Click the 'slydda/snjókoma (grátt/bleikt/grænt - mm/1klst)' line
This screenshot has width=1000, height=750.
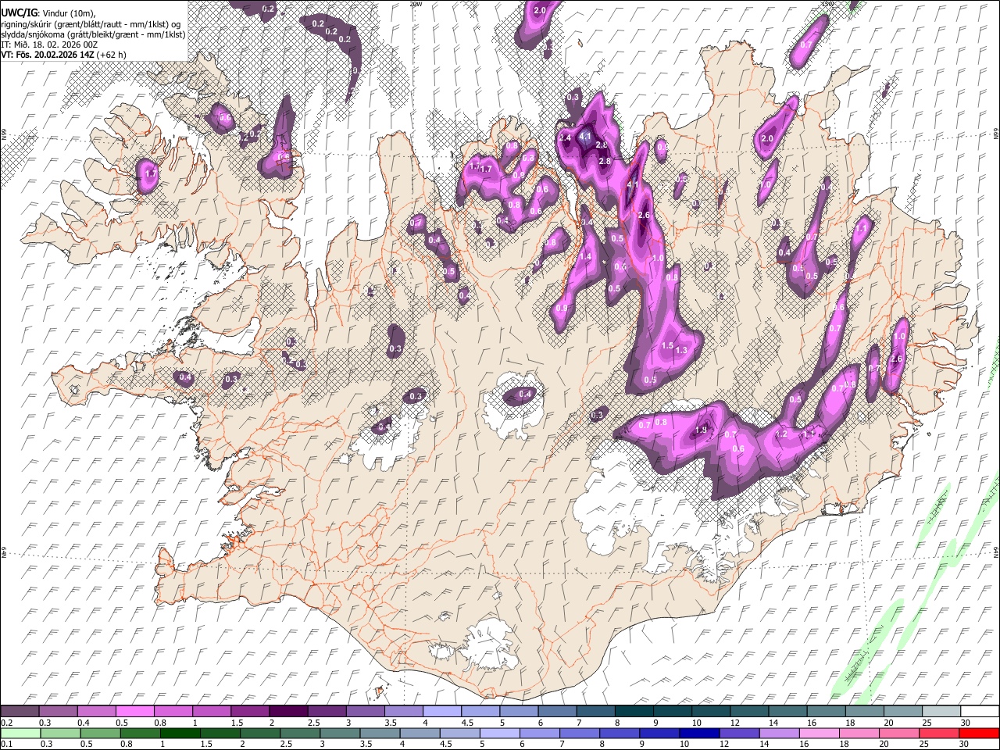[93, 34]
